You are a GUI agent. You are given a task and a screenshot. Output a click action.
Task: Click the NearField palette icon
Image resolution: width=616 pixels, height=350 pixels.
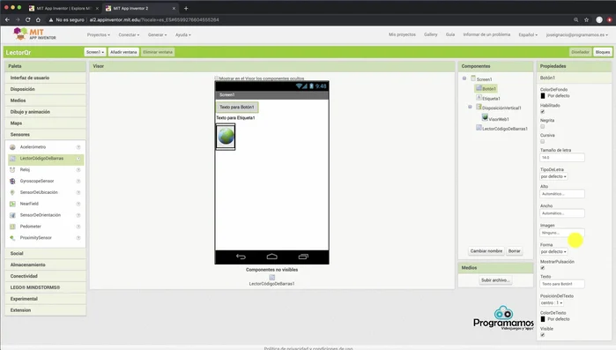(x=12, y=204)
